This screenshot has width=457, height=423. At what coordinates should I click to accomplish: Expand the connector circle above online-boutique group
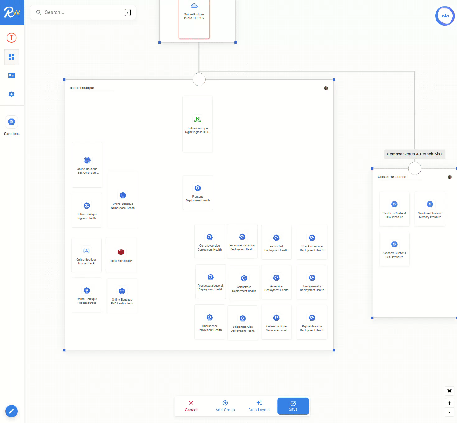(x=199, y=79)
